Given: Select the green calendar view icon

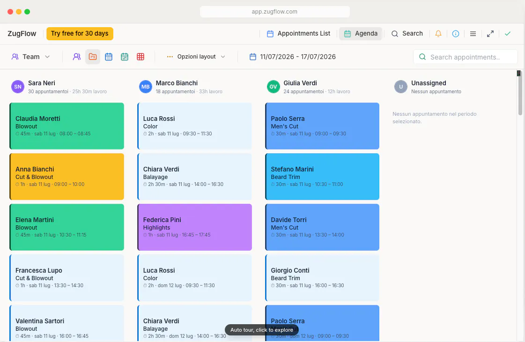Looking at the screenshot, I should 125,57.
